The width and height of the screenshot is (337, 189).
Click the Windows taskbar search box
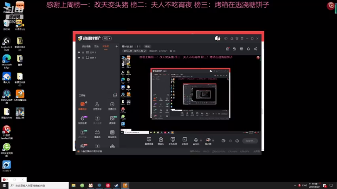click(39, 185)
